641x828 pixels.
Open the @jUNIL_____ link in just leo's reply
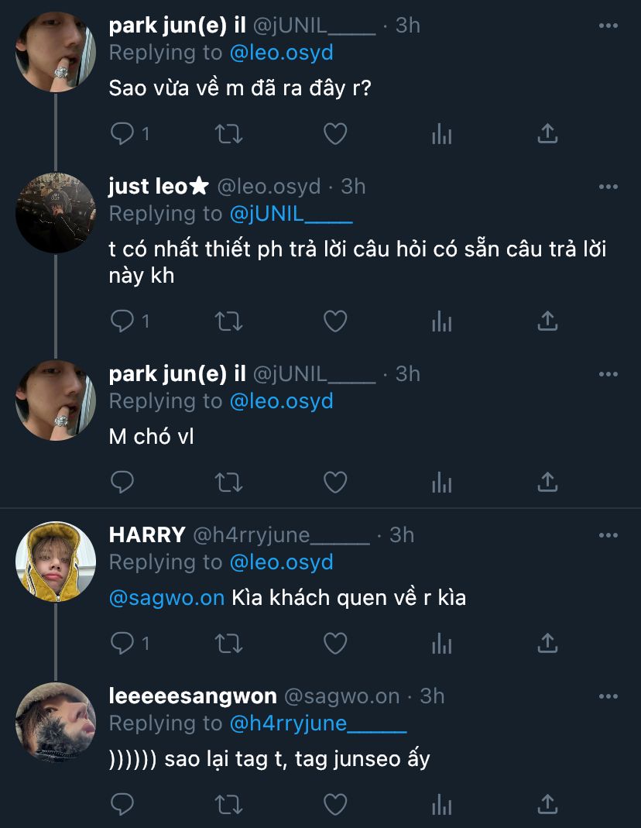tap(290, 213)
